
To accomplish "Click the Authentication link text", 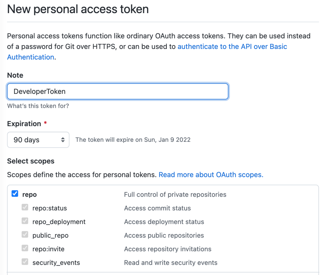I will point(31,57).
